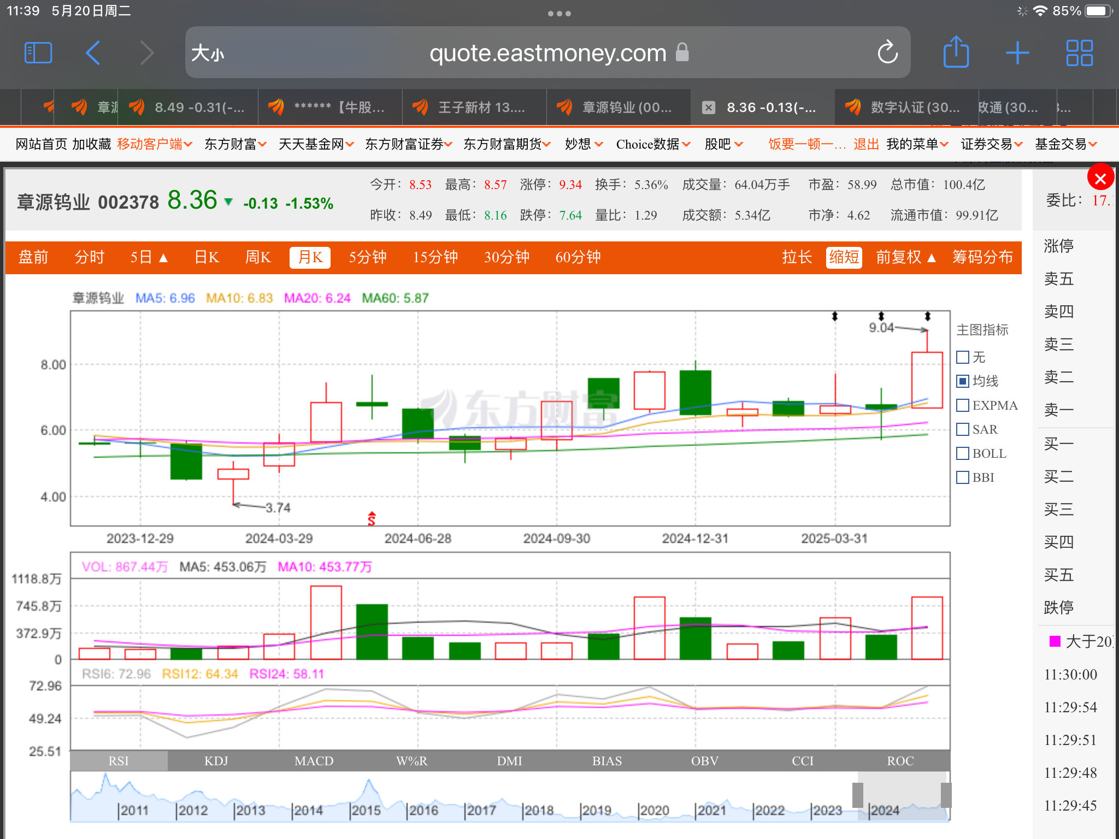Reload the page with refresh icon
The width and height of the screenshot is (1119, 839).
click(x=887, y=52)
